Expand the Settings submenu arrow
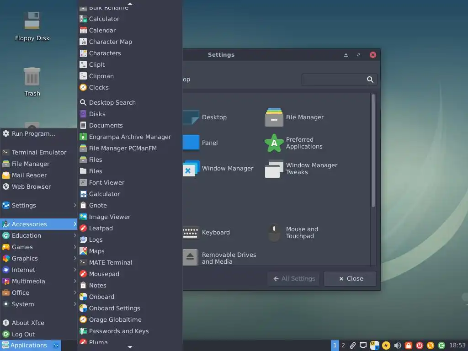 point(74,205)
